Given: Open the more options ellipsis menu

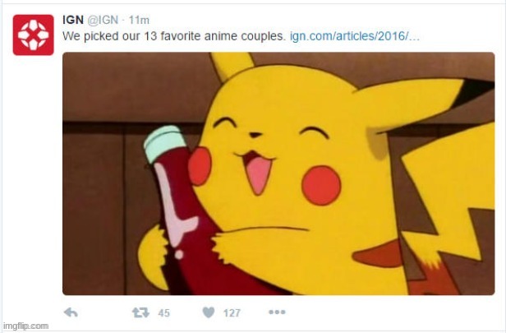Looking at the screenshot, I should [x=277, y=312].
